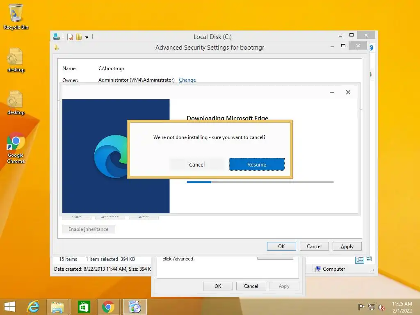Select the Google Chrome desktop shortcut

16,148
